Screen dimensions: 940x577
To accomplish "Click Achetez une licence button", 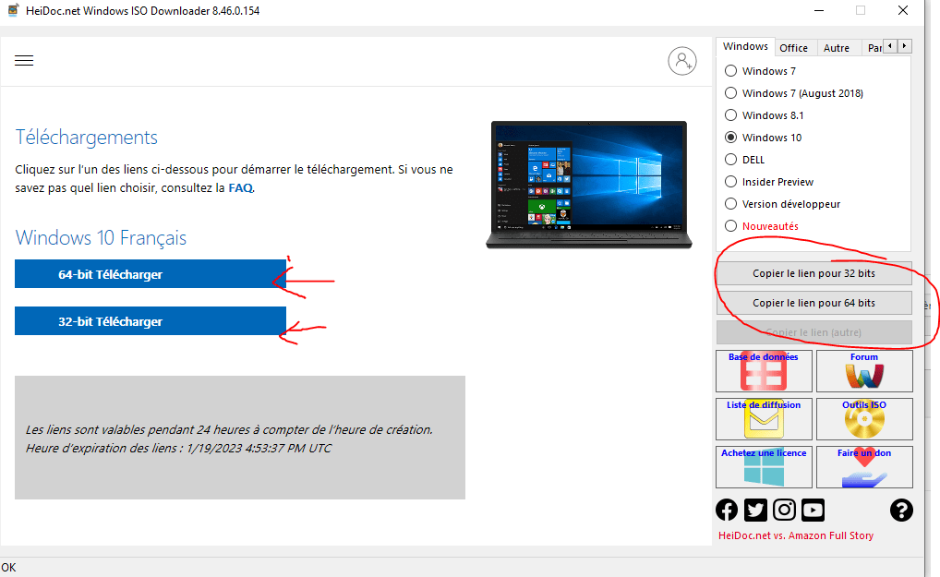I will pos(764,467).
